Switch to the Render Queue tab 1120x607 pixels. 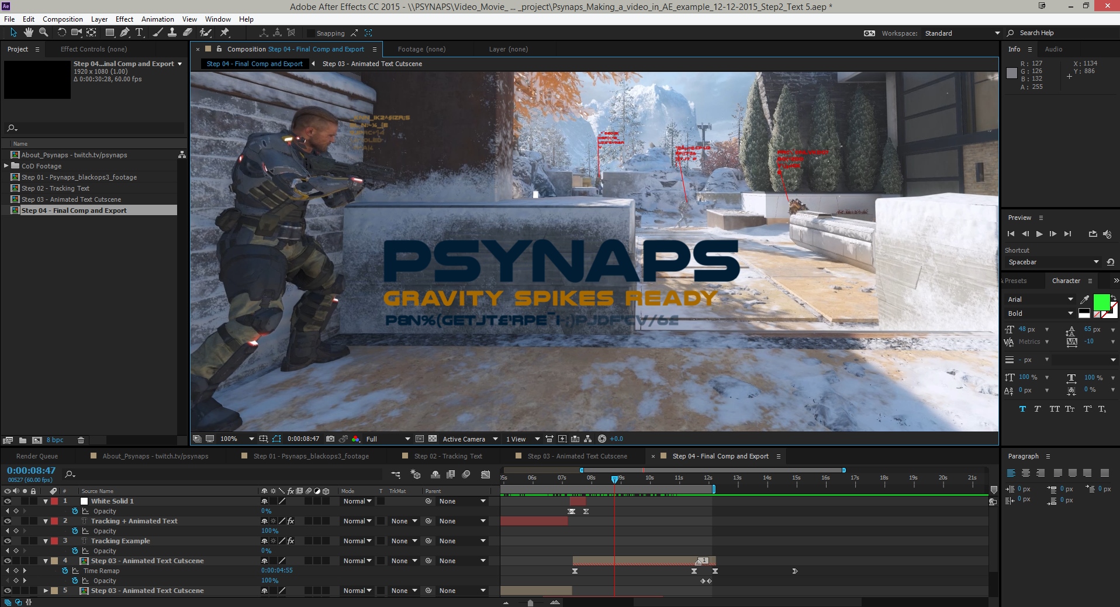click(x=37, y=456)
